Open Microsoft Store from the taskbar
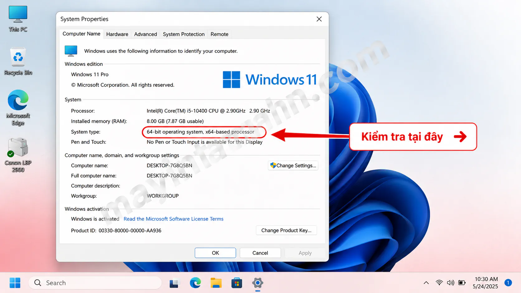The image size is (521, 293). click(x=237, y=283)
